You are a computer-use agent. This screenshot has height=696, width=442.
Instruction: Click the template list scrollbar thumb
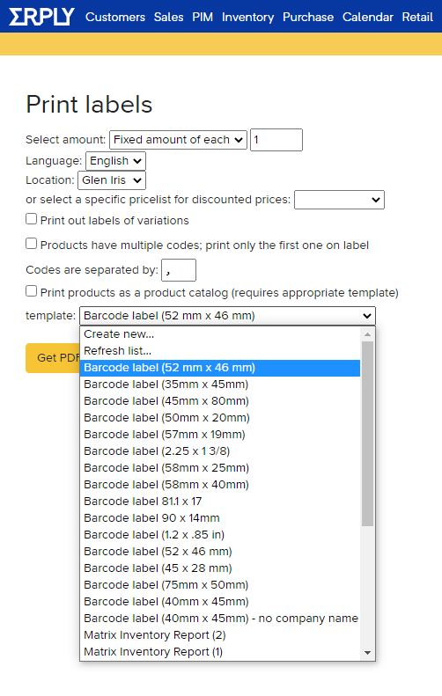[x=367, y=434]
